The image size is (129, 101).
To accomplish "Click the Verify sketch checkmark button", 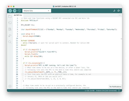I will [x=10, y=11].
